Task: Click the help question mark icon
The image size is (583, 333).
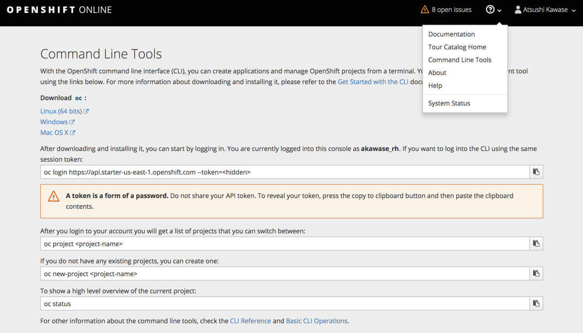Action: [x=490, y=10]
